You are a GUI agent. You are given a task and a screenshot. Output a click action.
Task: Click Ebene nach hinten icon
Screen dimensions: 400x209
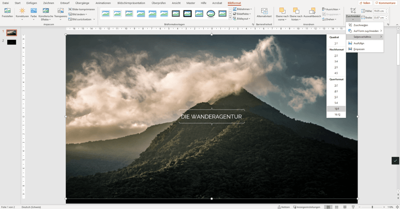(x=296, y=10)
